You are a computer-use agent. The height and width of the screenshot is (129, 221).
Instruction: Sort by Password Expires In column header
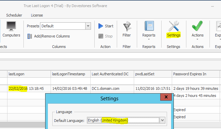[x=196, y=74]
